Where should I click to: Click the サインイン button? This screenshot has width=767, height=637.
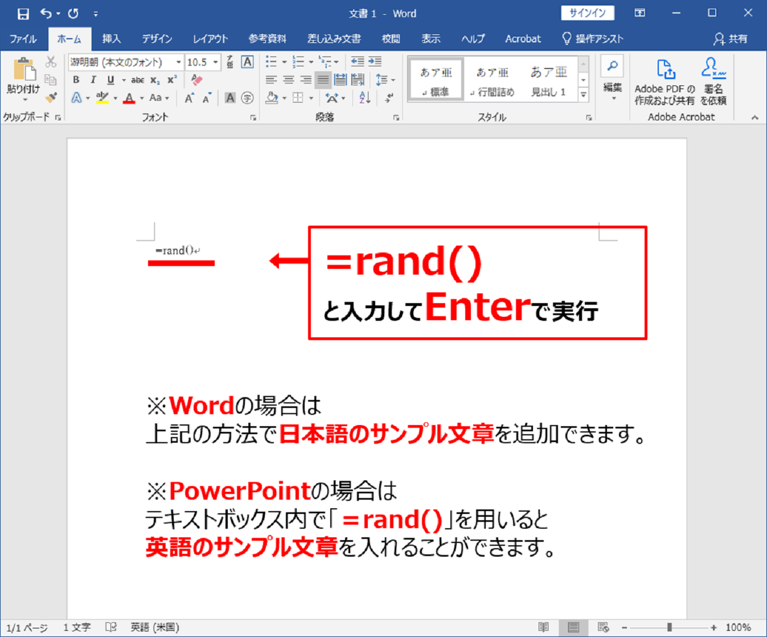588,13
